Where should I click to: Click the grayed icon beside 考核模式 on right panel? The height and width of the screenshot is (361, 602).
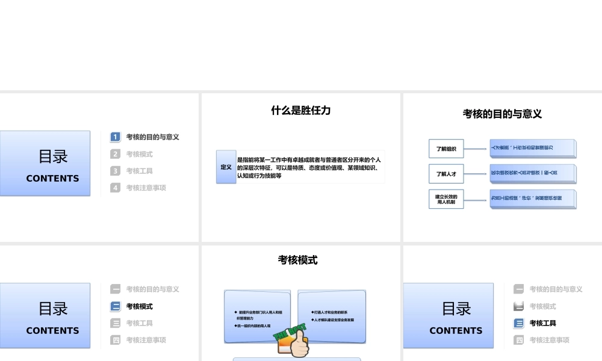coord(518,306)
